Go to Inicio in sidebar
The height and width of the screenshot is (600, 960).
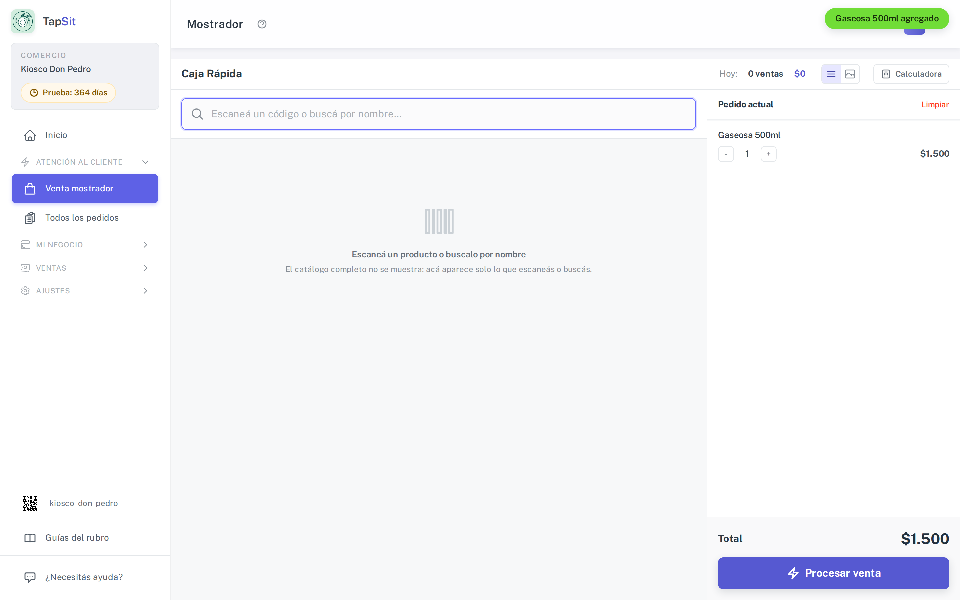pos(85,135)
